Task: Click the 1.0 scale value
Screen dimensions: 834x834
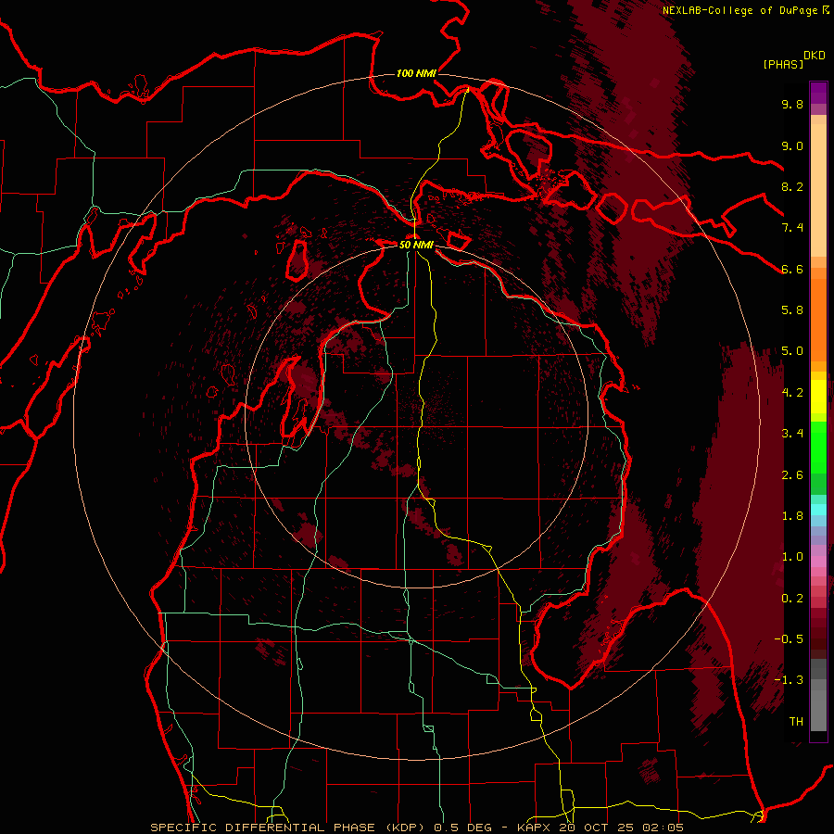Action: click(792, 557)
